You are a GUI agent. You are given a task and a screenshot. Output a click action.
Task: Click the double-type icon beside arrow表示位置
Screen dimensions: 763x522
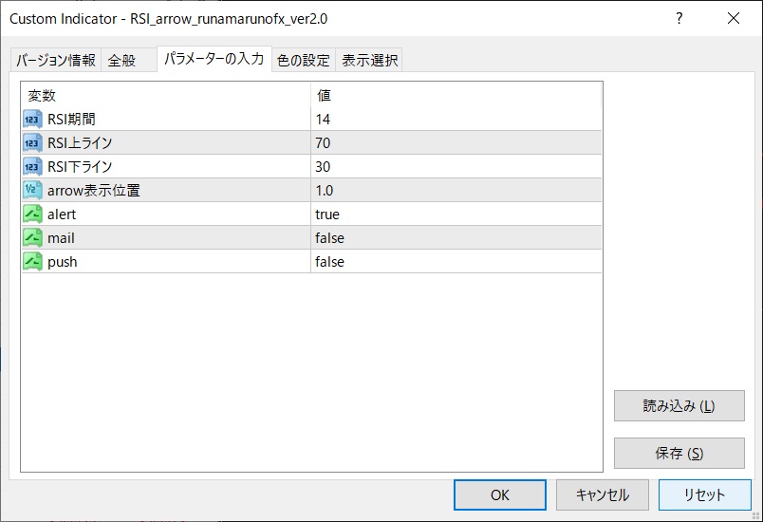(32, 191)
